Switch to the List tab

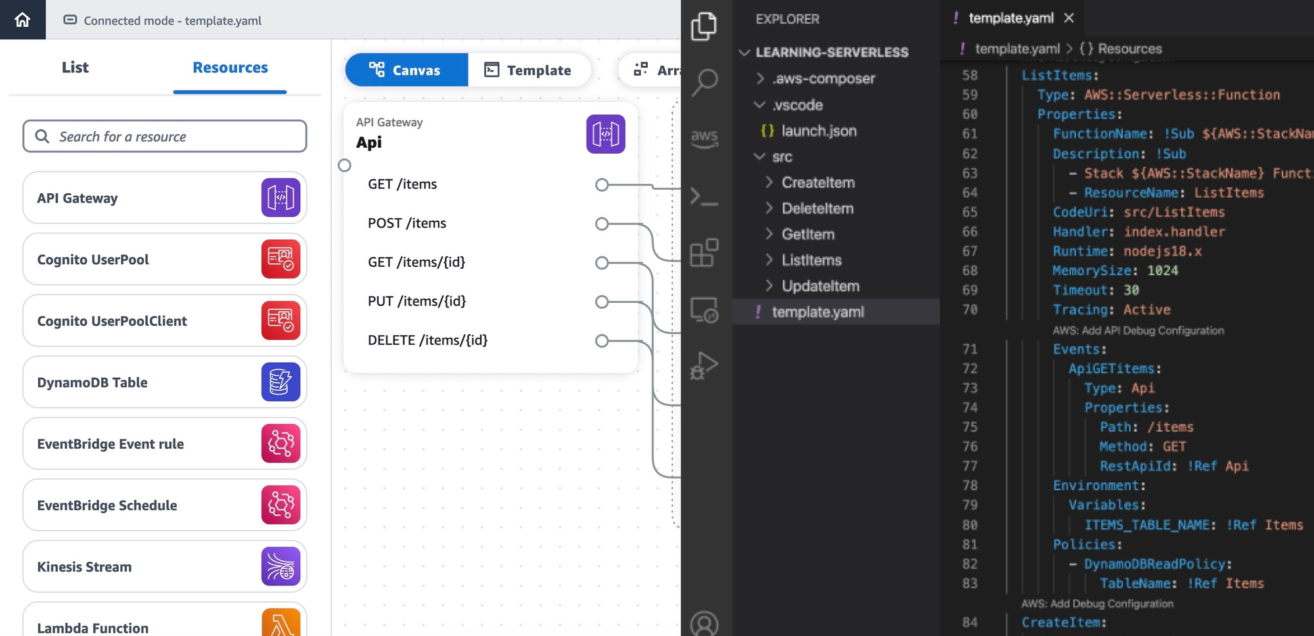click(x=74, y=66)
